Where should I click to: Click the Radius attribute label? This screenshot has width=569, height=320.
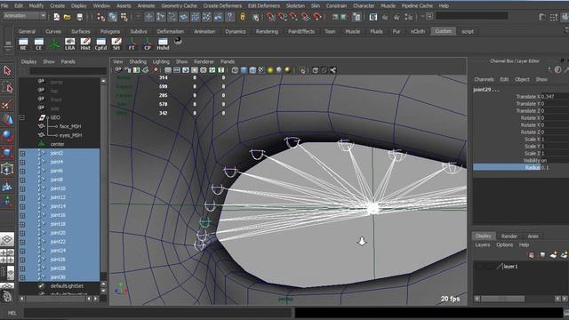(x=533, y=167)
